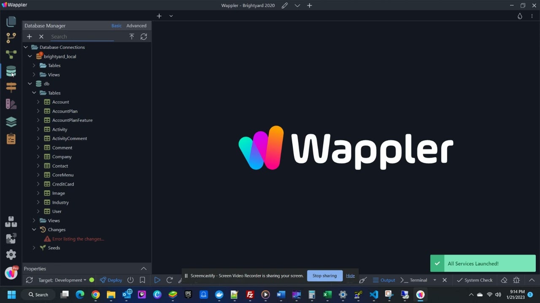Screen dimensions: 540x303
Task: Switch to Advanced database mode
Action: point(136,26)
